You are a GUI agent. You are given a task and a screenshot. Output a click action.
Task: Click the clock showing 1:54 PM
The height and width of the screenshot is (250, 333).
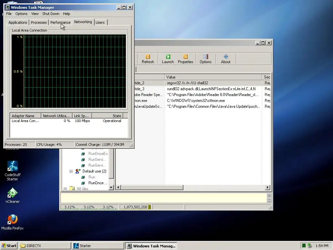(x=322, y=246)
